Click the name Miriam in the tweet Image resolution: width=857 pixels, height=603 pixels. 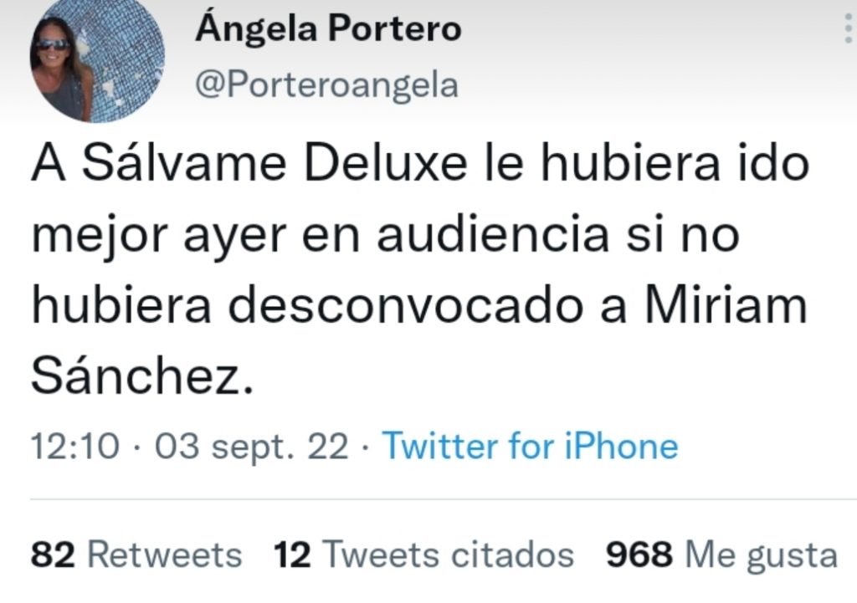coord(726,306)
